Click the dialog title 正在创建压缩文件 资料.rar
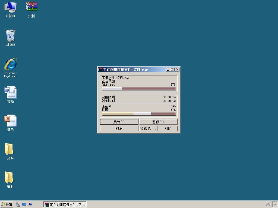The height and width of the screenshot is (208, 278). (125, 70)
